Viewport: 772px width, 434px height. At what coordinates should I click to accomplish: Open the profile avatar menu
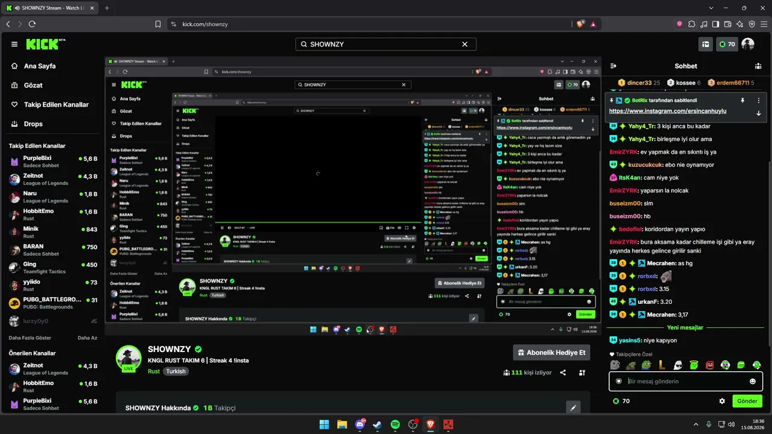click(x=748, y=44)
